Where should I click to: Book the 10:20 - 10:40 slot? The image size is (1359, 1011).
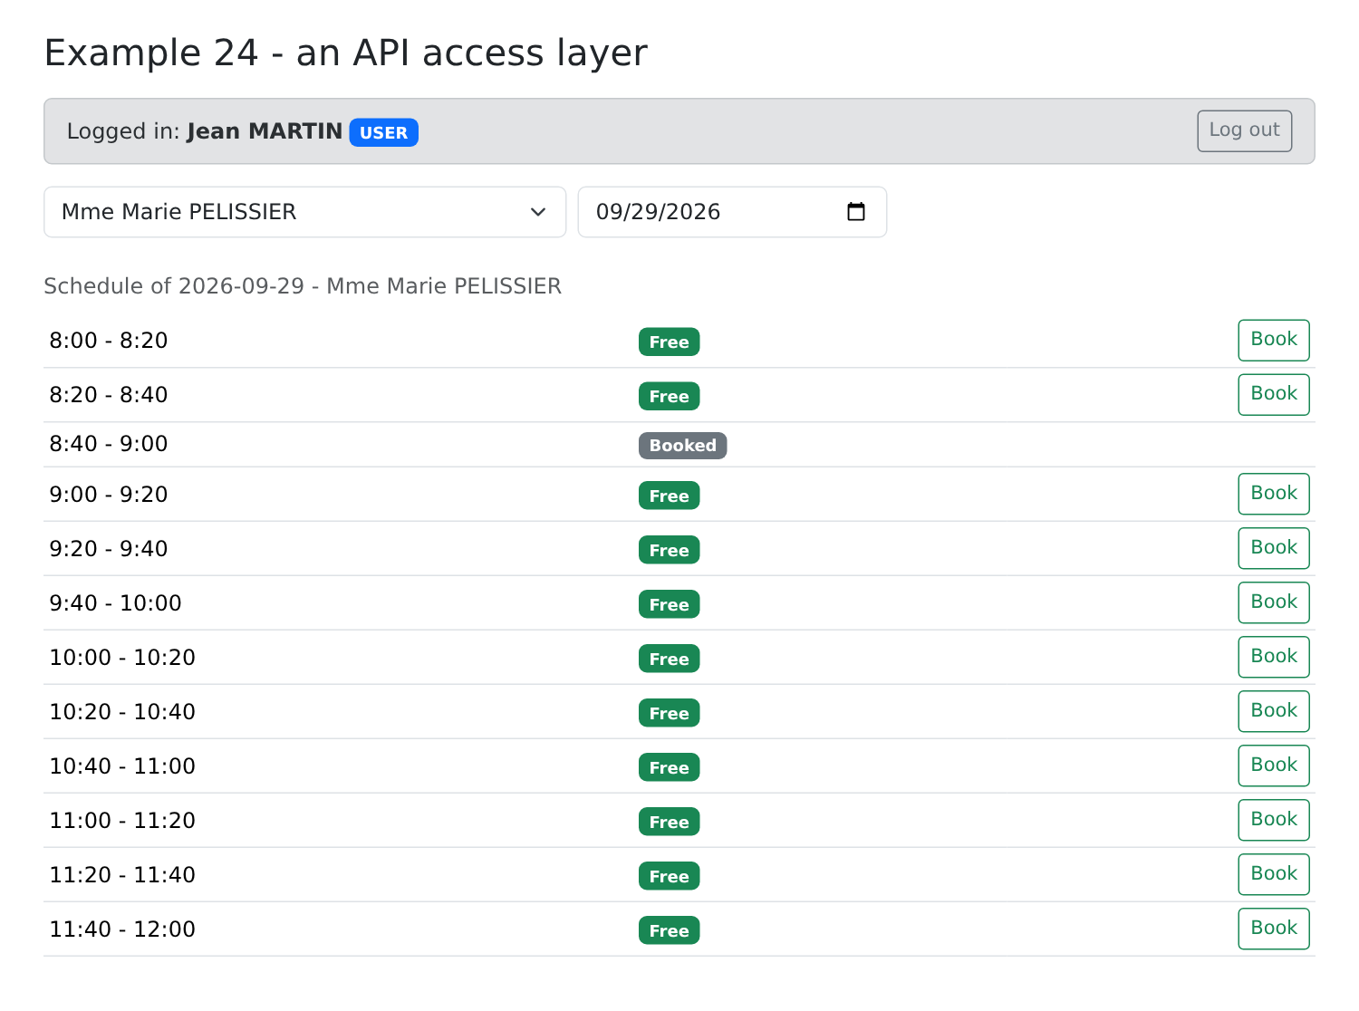tap(1273, 711)
